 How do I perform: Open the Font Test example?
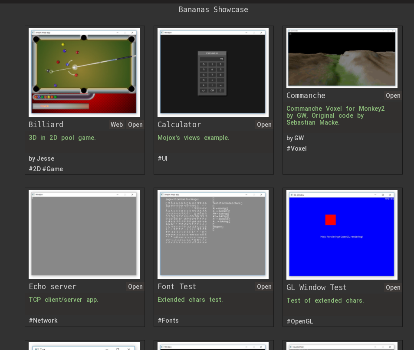[x=264, y=287]
